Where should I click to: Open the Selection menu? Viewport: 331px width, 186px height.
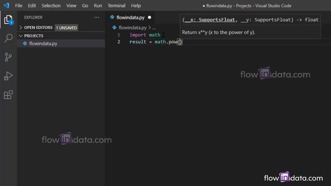[51, 6]
